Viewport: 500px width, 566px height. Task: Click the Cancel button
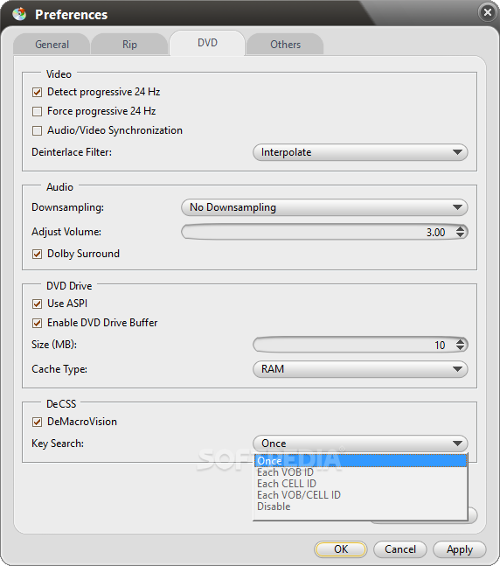[400, 549]
